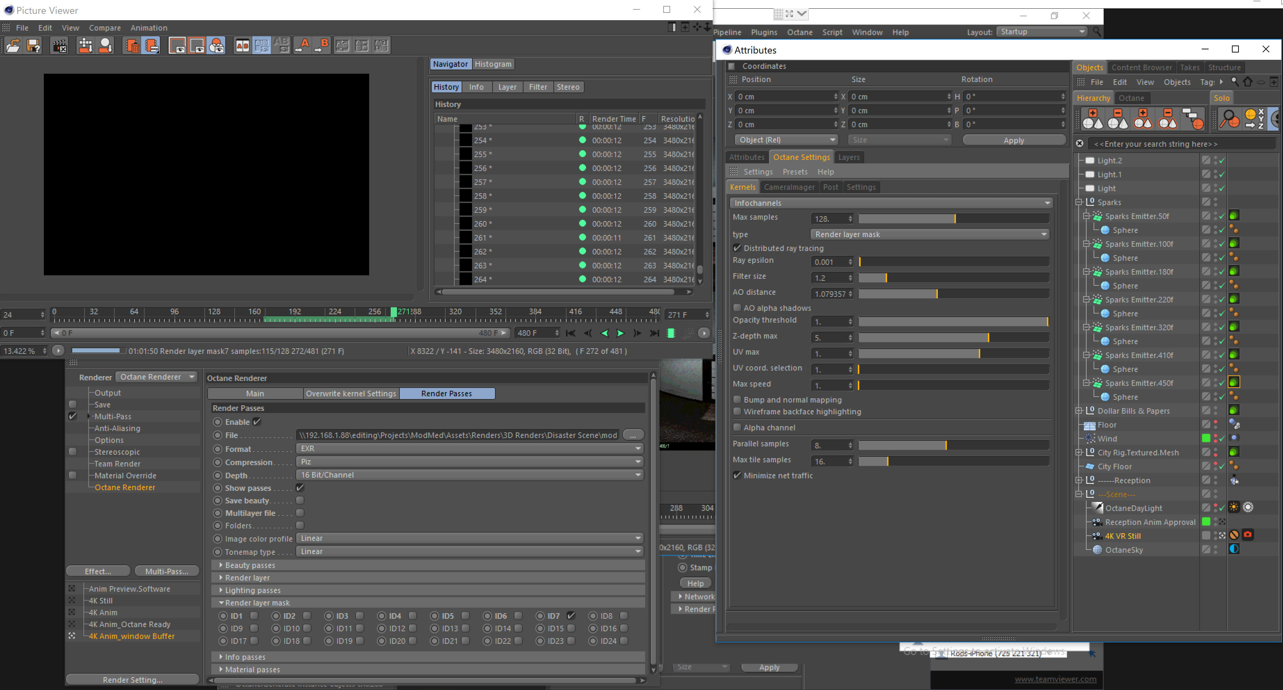Viewport: 1283px width, 690px height.
Task: Expand the Beauty passes section
Action: (x=250, y=565)
